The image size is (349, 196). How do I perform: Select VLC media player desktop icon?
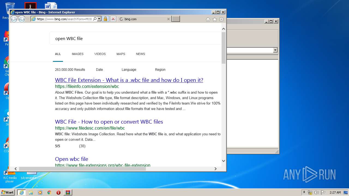pyautogui.click(x=10, y=176)
